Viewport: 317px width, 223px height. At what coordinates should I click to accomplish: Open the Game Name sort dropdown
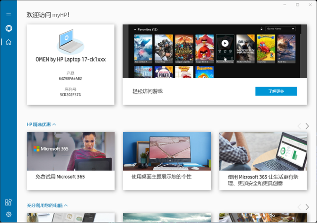(280, 29)
